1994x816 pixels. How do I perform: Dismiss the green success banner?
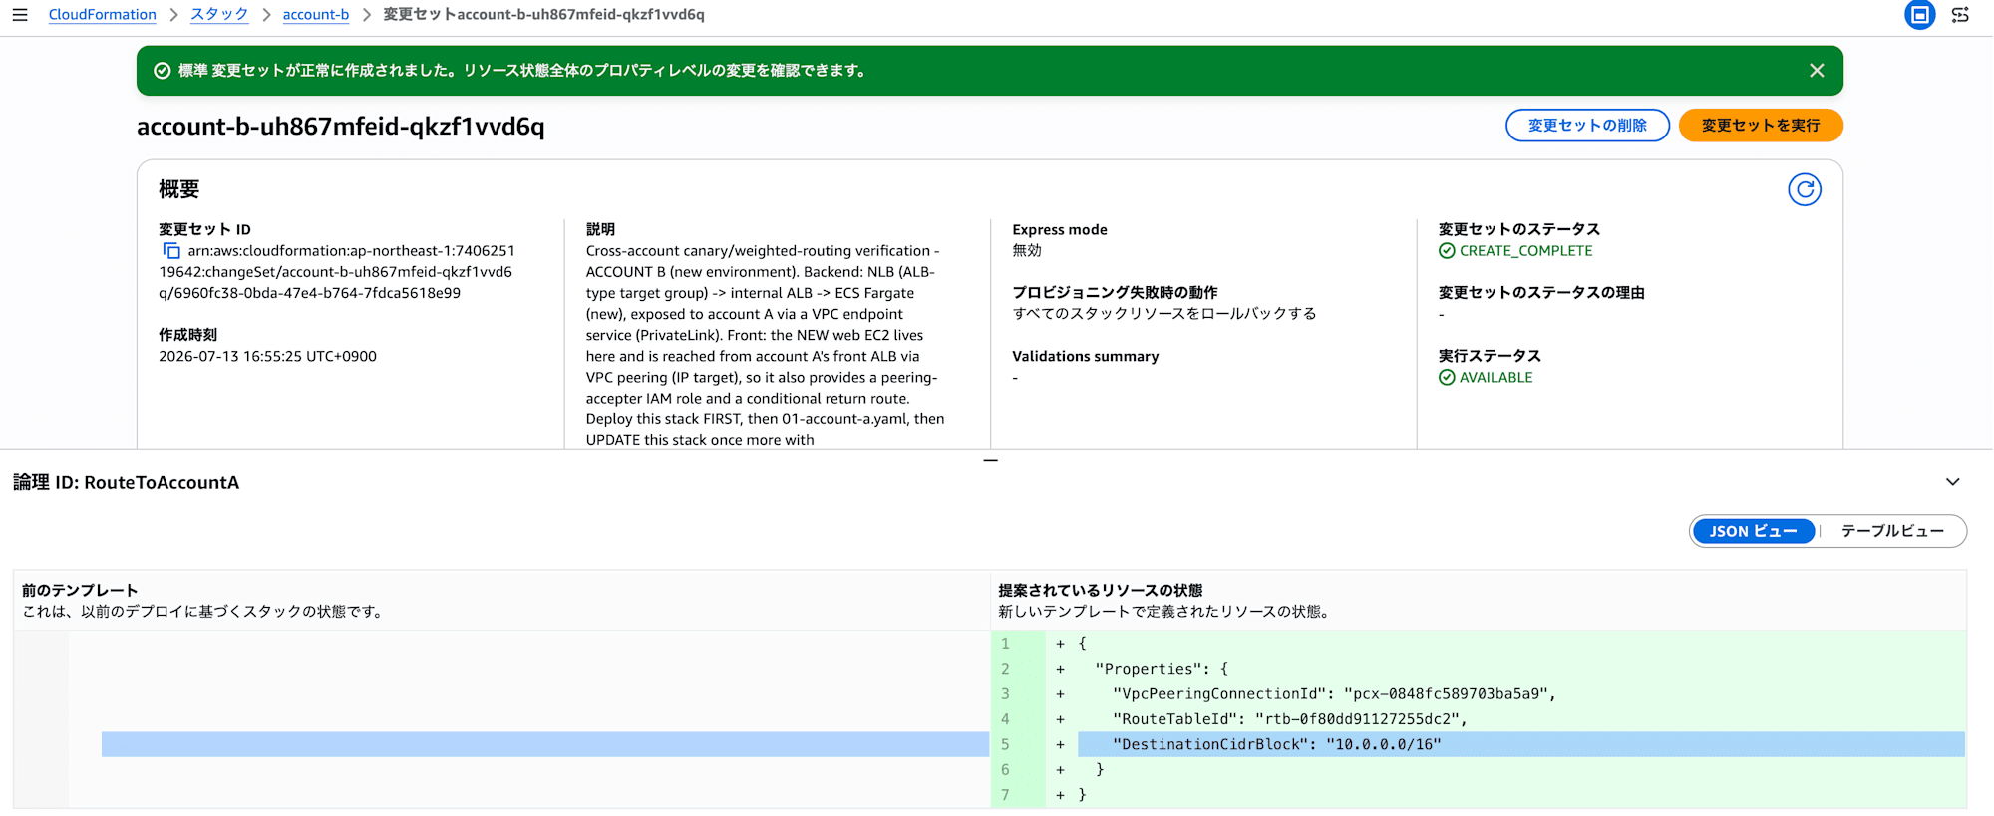tap(1816, 71)
